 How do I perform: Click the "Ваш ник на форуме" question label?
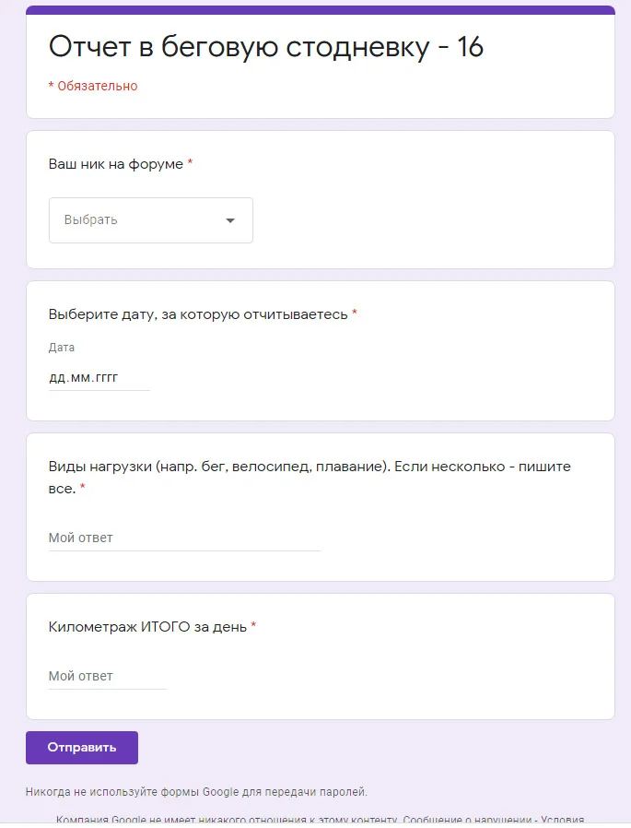[x=115, y=164]
